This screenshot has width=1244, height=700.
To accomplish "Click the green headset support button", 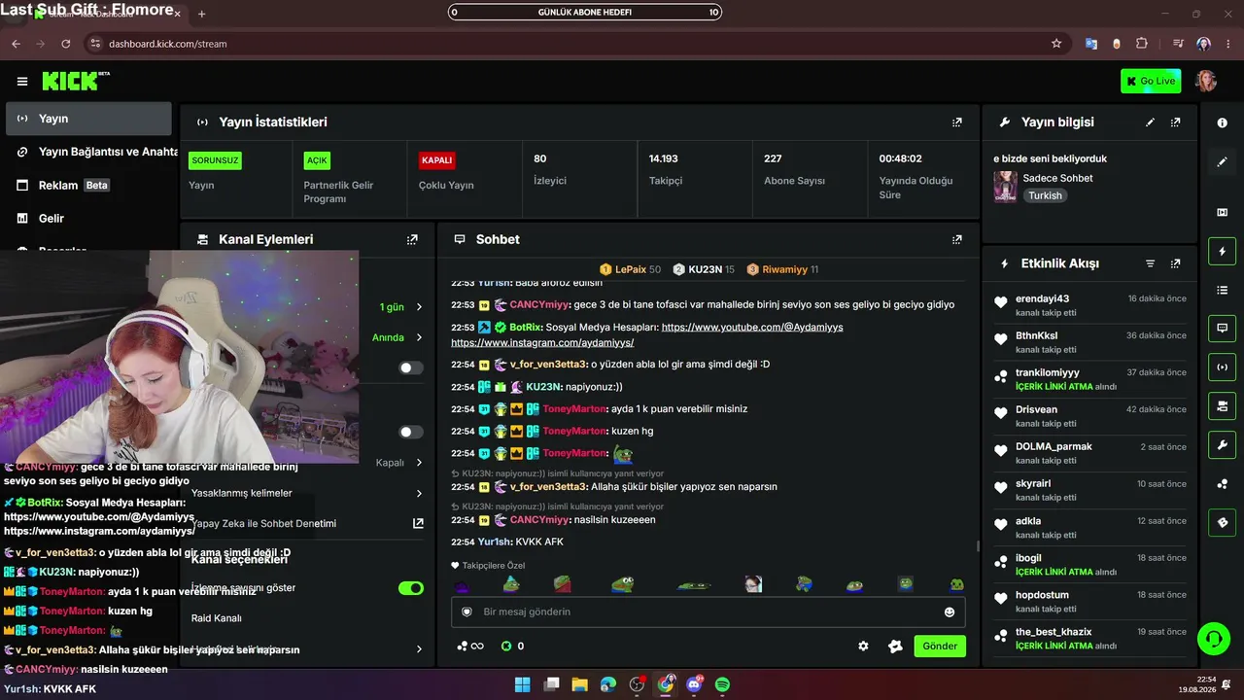I will click(x=1213, y=639).
